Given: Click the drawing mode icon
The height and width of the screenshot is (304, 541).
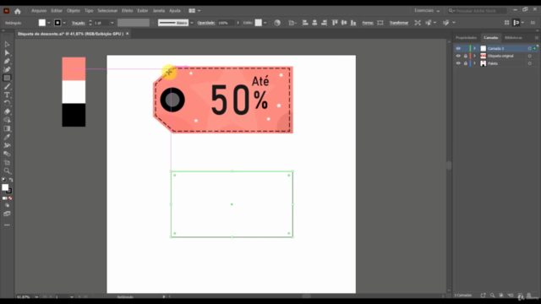Looking at the screenshot, I should (7, 205).
